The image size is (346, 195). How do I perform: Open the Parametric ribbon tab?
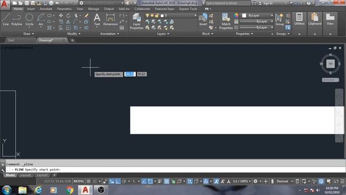[x=64, y=9]
